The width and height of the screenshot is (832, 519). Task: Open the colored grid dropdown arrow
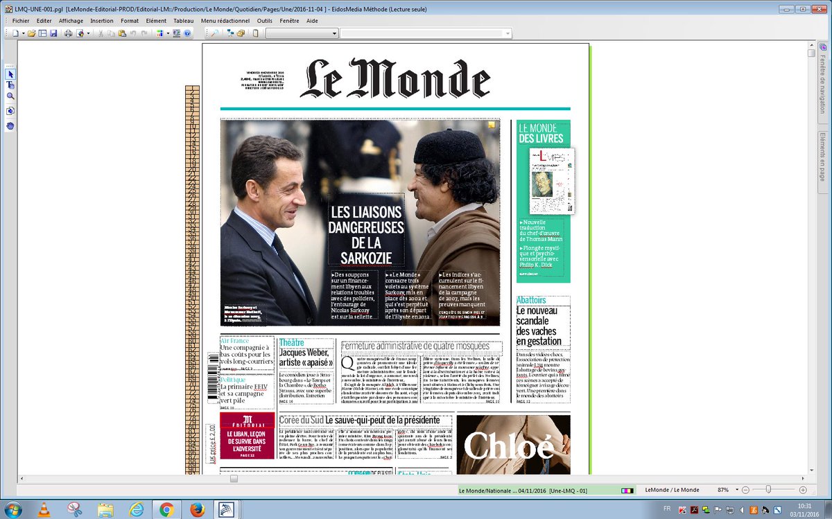pyautogui.click(x=168, y=33)
